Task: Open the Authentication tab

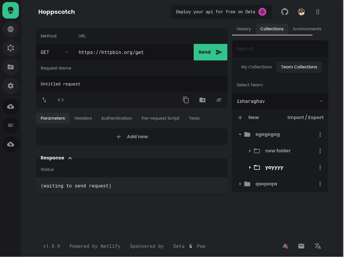Action: point(116,118)
